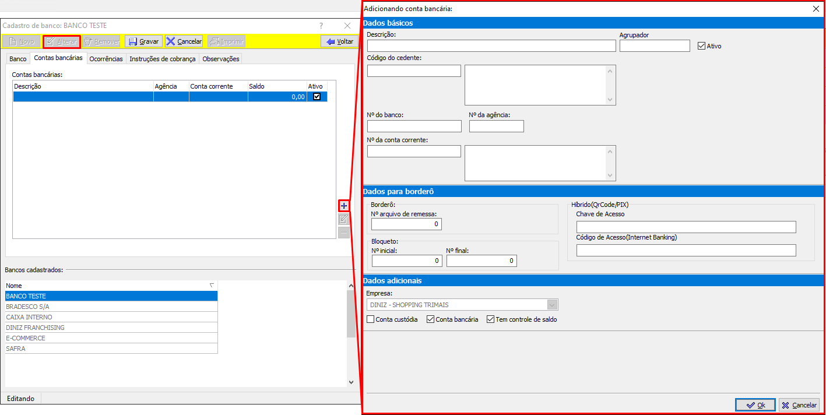Click the help question mark icon

click(321, 26)
